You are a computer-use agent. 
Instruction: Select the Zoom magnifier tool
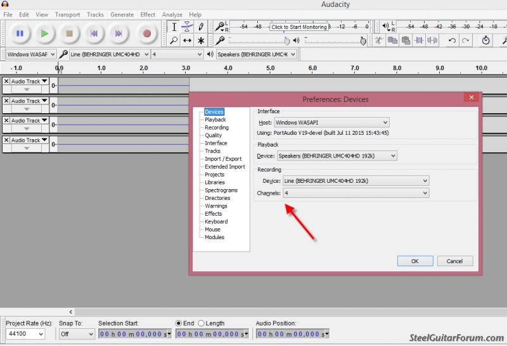click(x=174, y=40)
